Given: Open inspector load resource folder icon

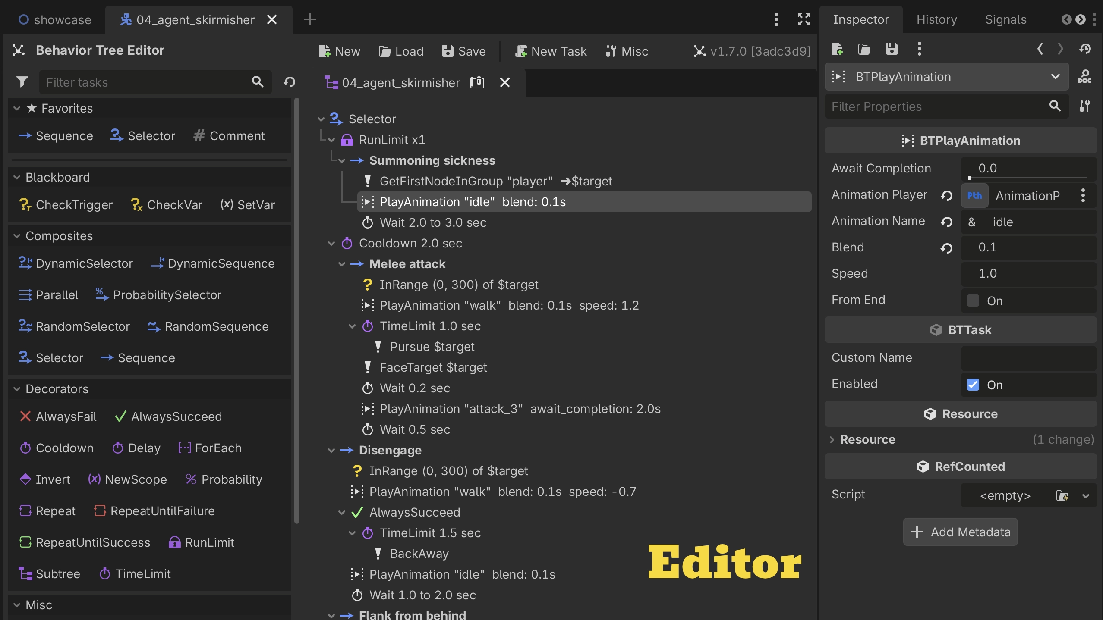Looking at the screenshot, I should coord(864,49).
